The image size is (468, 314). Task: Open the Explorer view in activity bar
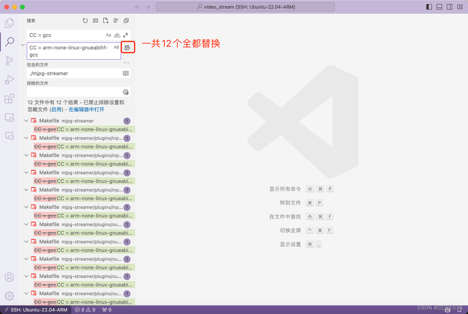[x=9, y=23]
